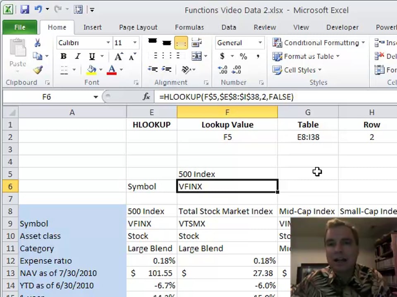The image size is (397, 297).
Task: Click Decrease Decimal icon
Action: pos(236,70)
